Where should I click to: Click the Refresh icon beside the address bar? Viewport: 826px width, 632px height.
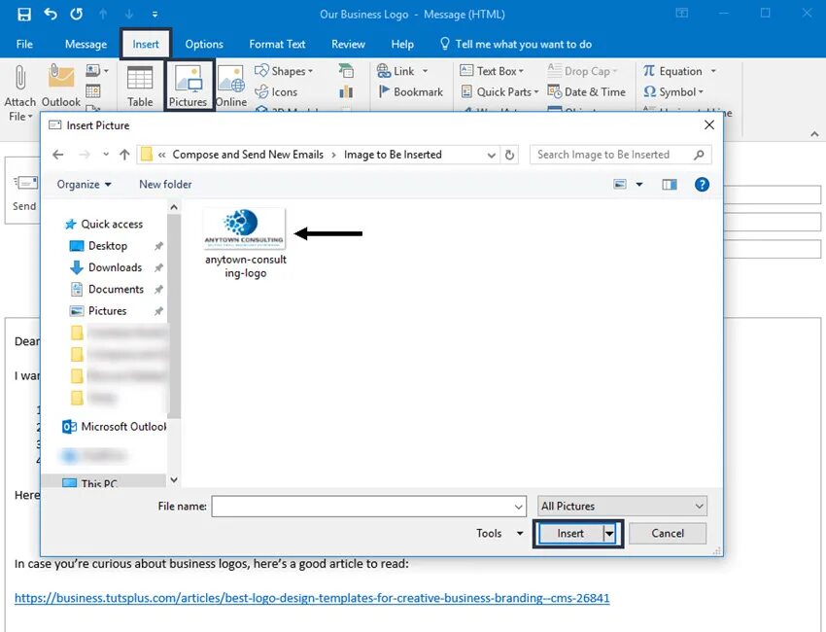coord(509,155)
